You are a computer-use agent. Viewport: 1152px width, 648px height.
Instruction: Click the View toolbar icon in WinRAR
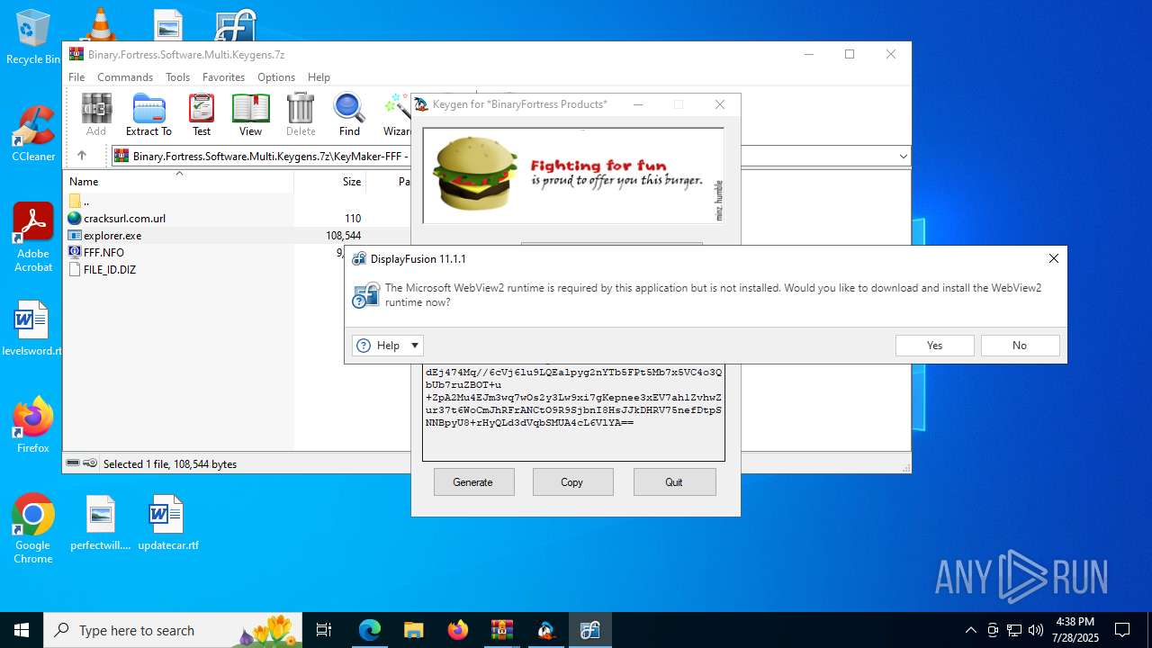click(250, 114)
